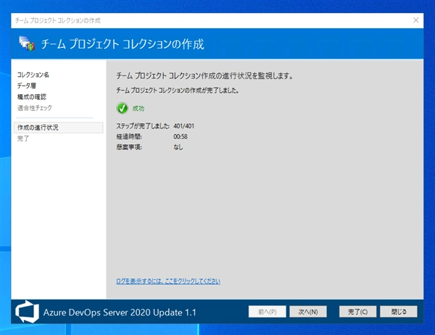Click the team project collection header icon
This screenshot has width=435, height=335.
click(x=27, y=44)
